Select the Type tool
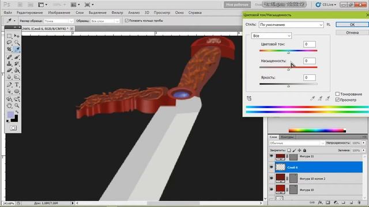 pos(17,85)
